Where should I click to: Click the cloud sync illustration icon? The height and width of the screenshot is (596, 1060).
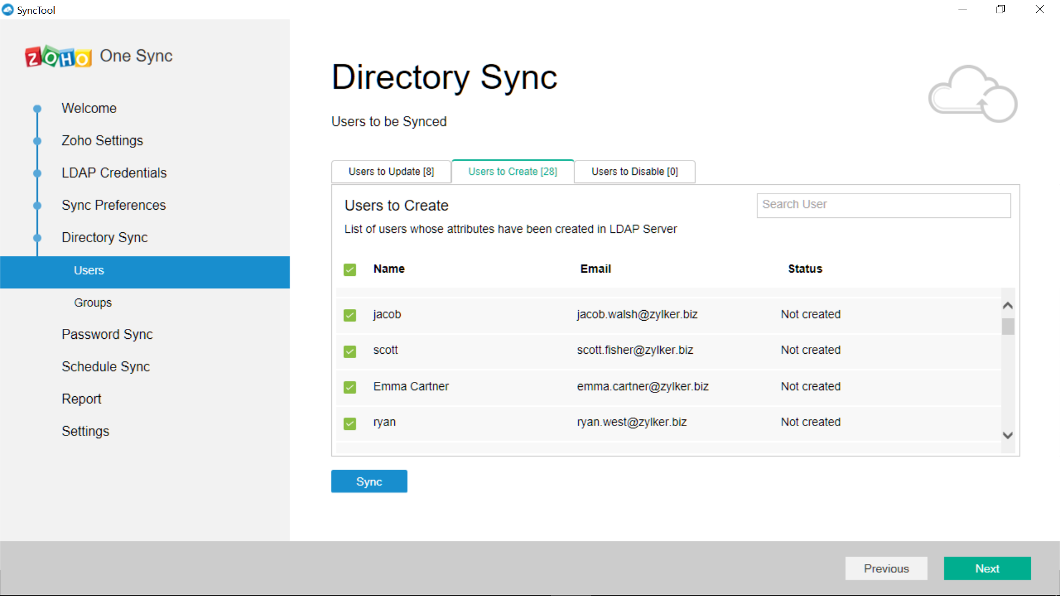972,94
